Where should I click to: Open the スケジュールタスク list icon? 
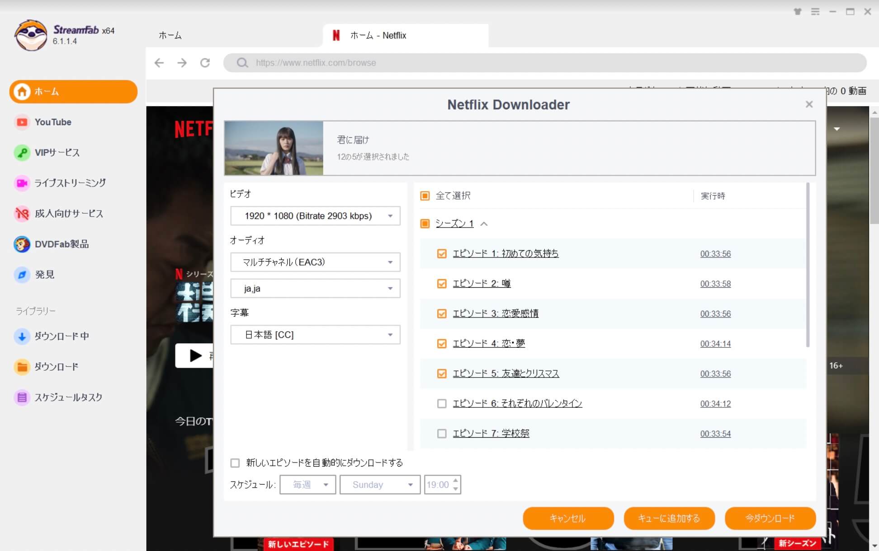point(22,397)
